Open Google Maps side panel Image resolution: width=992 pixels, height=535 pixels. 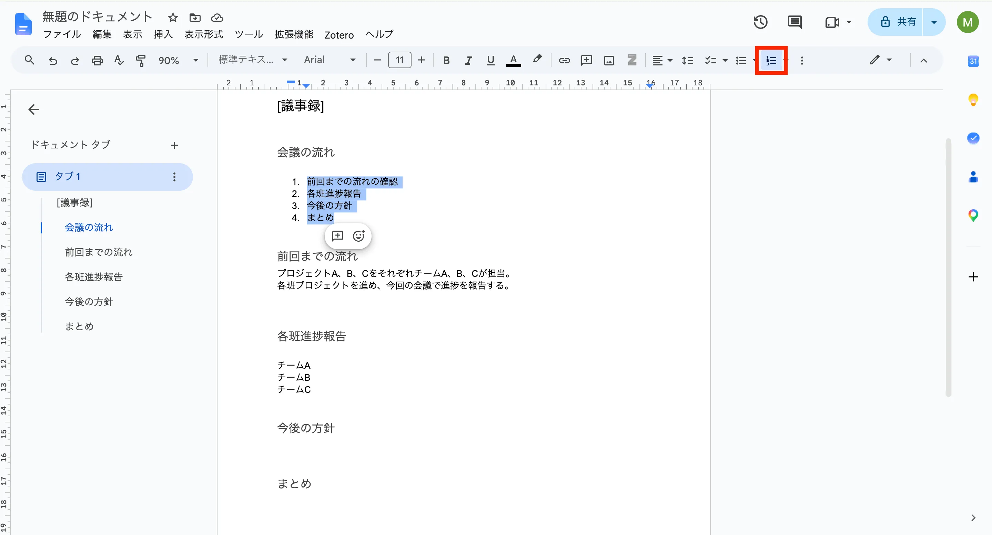coord(973,215)
